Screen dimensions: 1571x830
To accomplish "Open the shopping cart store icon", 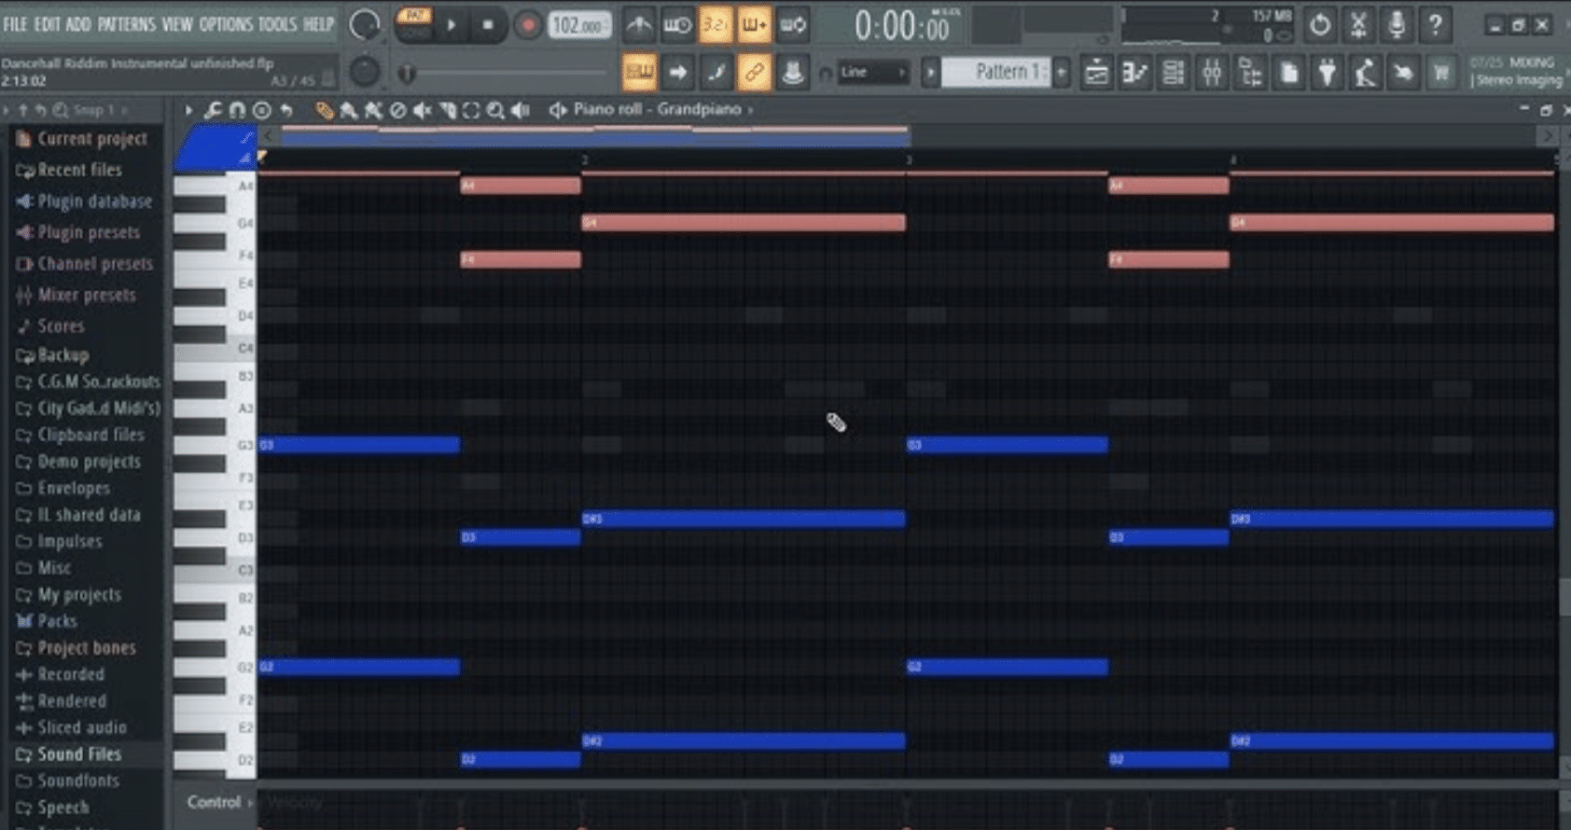I will (x=1441, y=72).
